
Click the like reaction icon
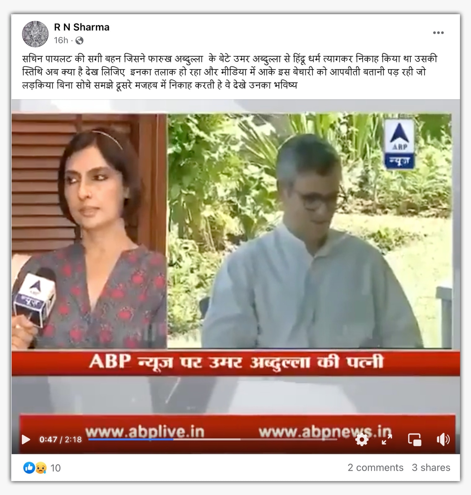pyautogui.click(x=29, y=468)
